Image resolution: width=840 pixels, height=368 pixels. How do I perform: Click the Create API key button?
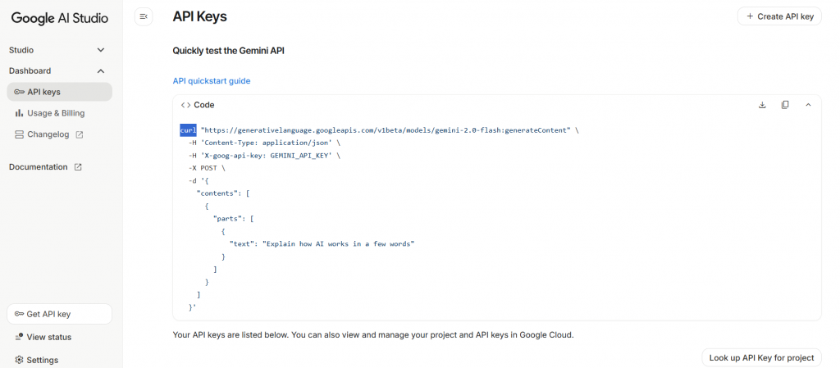click(x=779, y=16)
